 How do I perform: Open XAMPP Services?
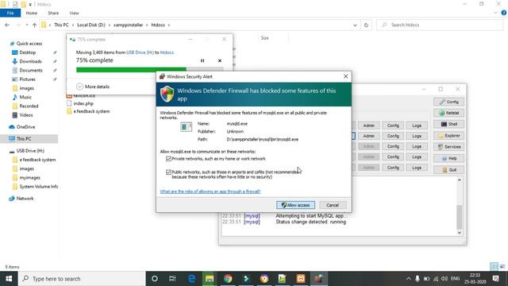click(448, 147)
